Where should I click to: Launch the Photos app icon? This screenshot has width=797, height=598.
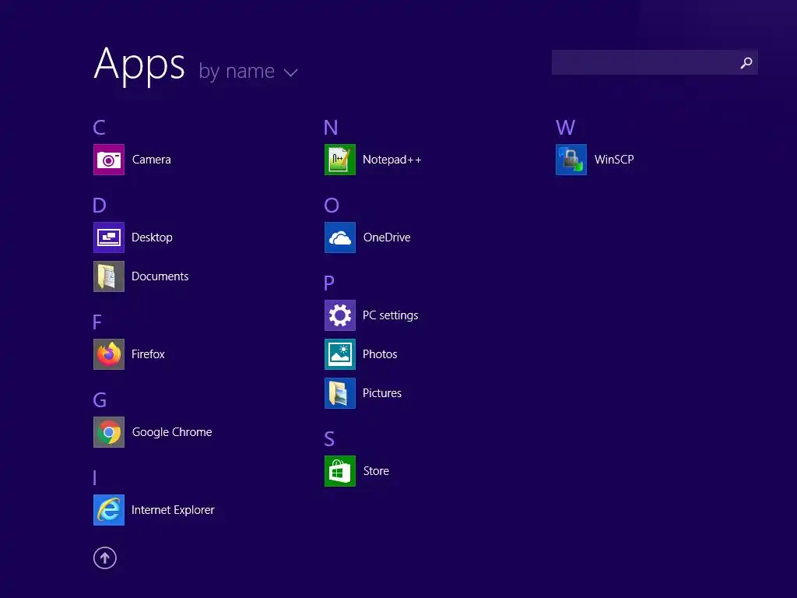point(340,354)
